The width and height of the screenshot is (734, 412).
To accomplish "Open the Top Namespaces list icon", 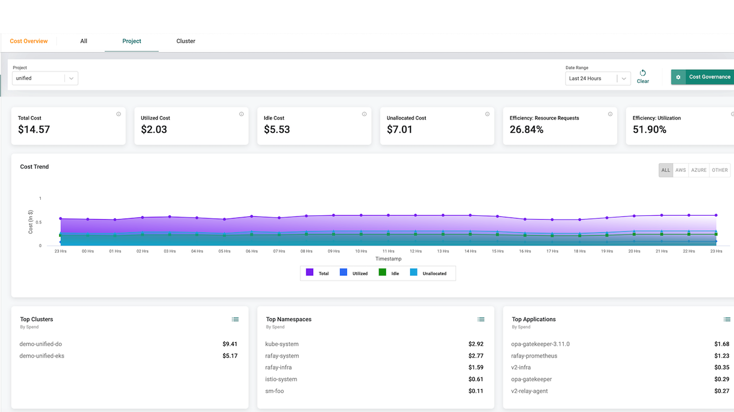I will [481, 319].
